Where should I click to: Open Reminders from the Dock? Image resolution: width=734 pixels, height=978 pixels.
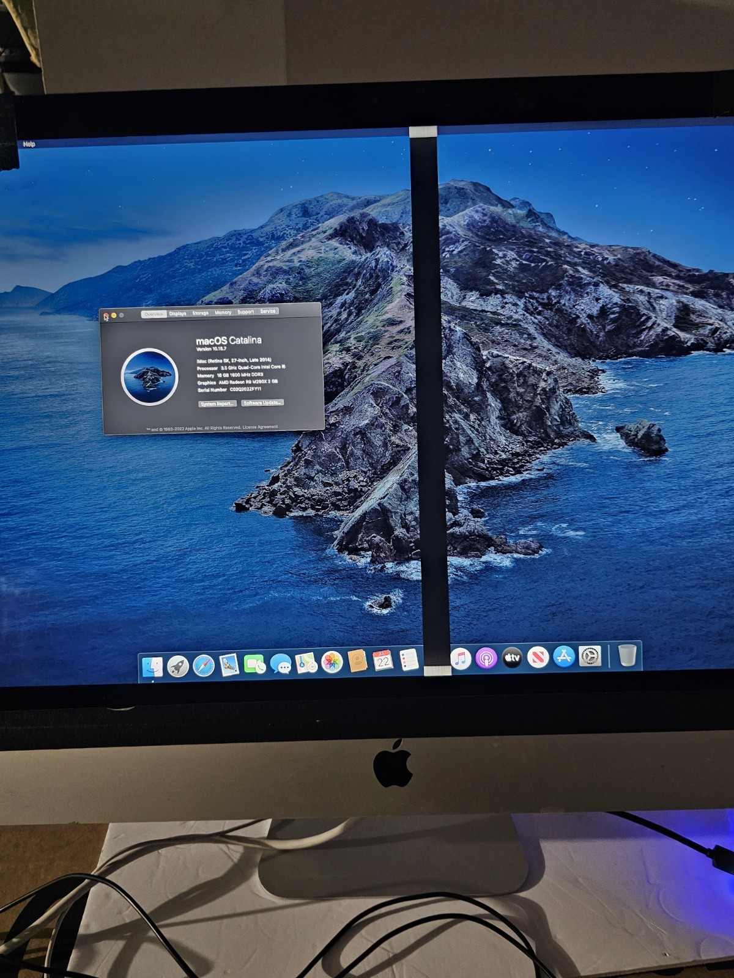tap(409, 660)
